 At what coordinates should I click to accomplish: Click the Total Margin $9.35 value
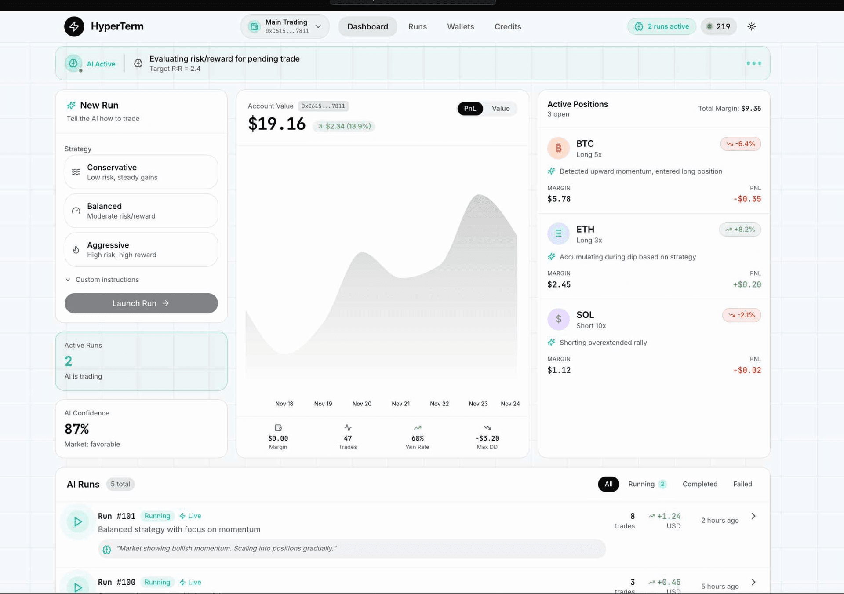coord(751,109)
